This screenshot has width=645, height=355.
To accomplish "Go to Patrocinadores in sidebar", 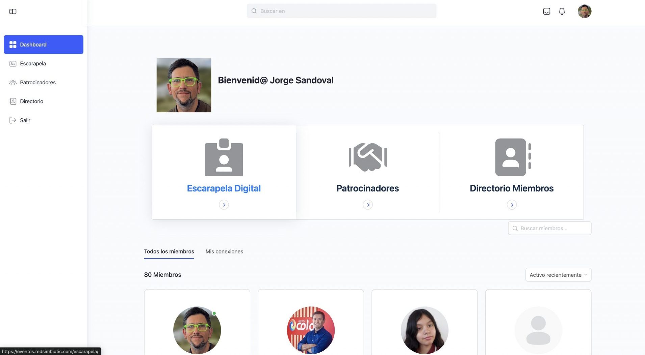I will [37, 82].
